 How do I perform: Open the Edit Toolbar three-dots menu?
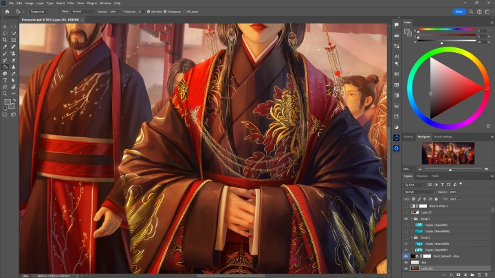tap(13, 93)
